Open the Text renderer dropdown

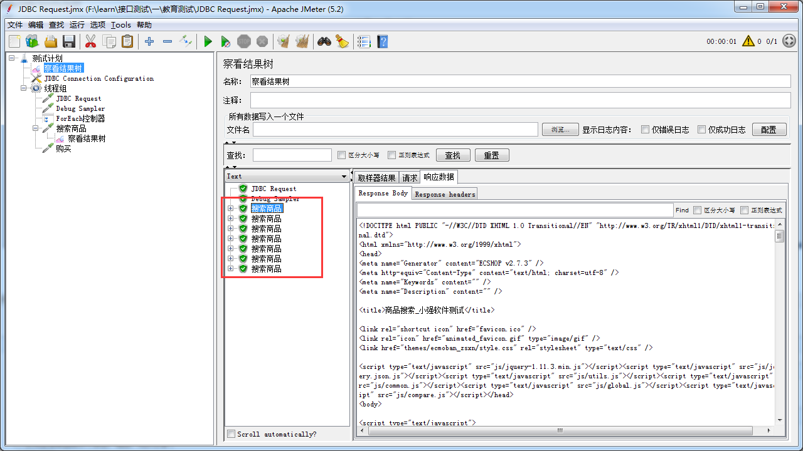pyautogui.click(x=287, y=177)
